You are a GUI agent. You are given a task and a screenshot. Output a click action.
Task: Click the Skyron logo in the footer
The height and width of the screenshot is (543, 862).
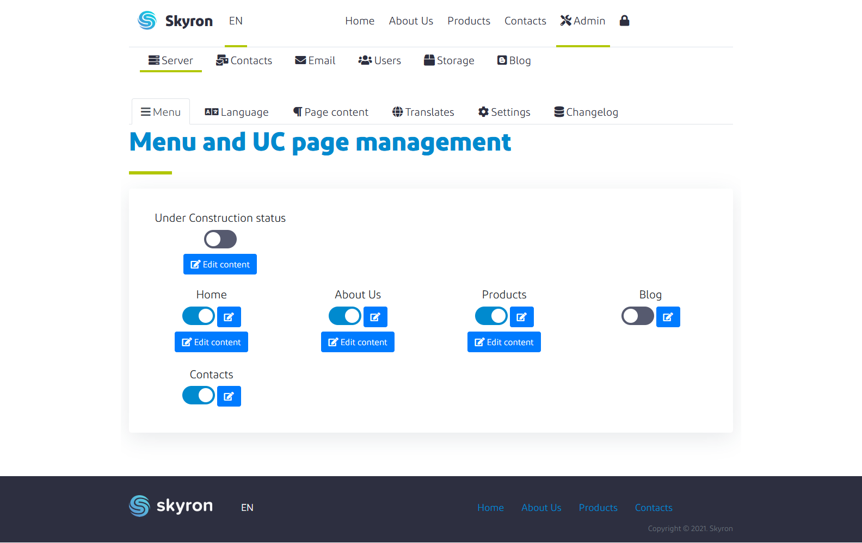[171, 506]
